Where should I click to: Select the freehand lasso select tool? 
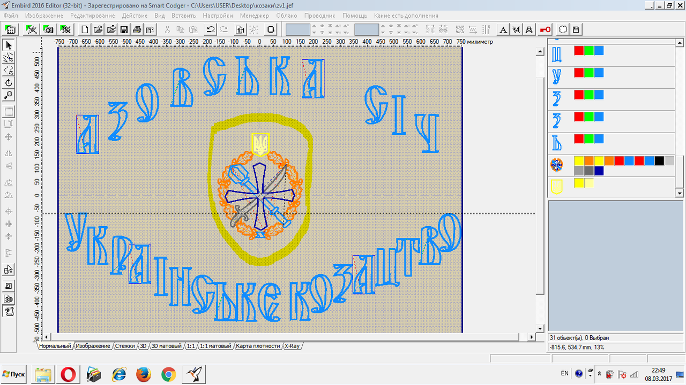(x=9, y=71)
